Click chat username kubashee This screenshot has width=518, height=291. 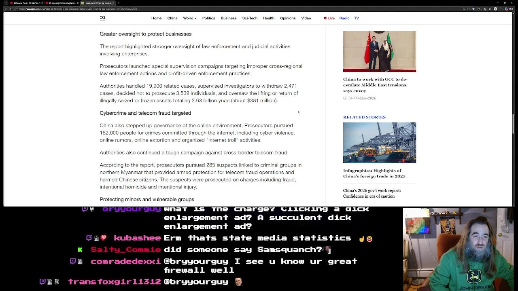137,238
